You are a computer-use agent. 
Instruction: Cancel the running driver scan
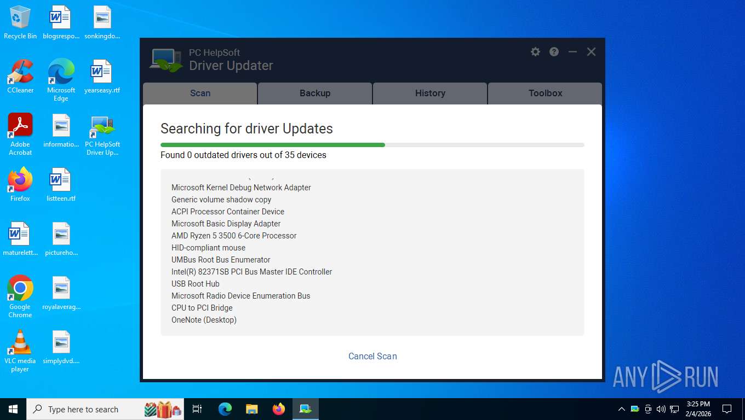pos(373,356)
